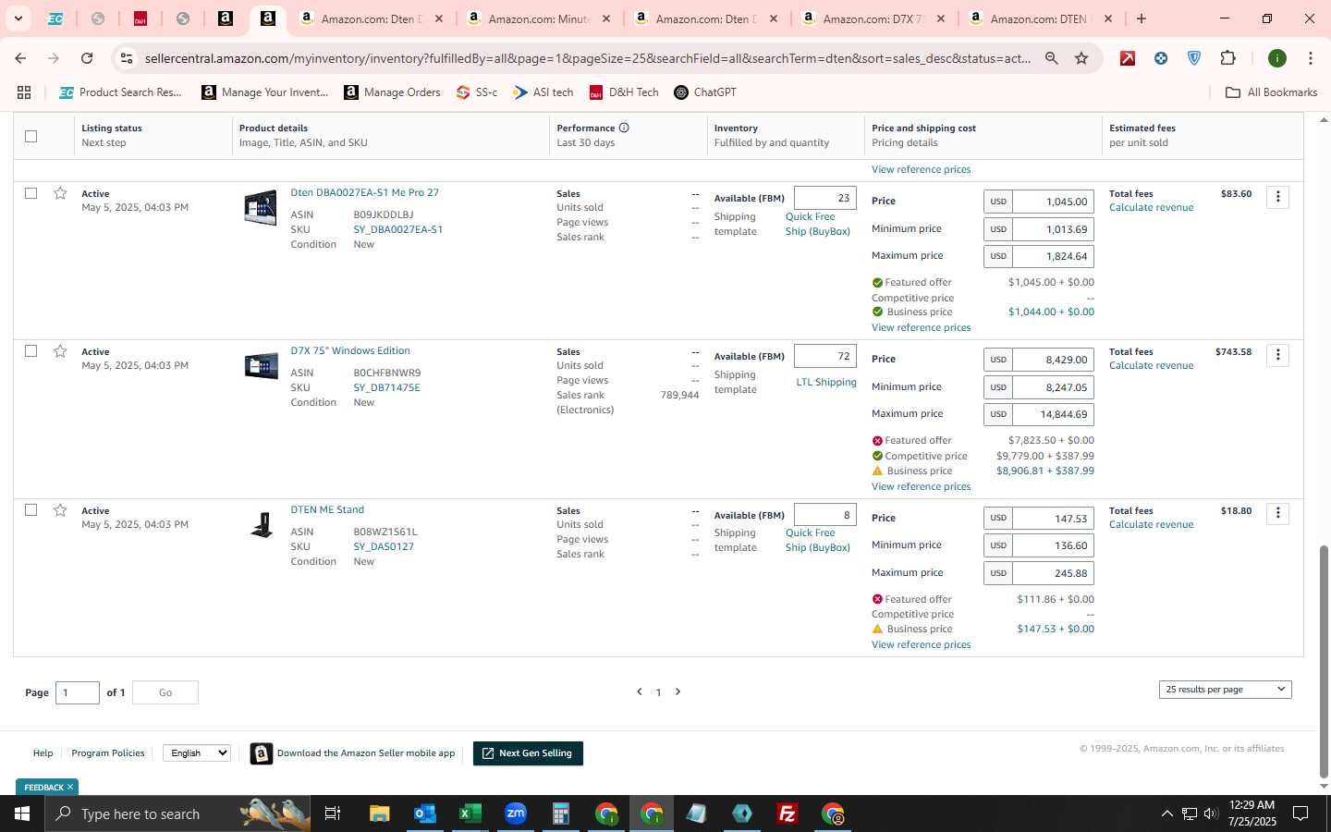Click the Go page button
Screen dimensions: 1331x832
(x=165, y=692)
